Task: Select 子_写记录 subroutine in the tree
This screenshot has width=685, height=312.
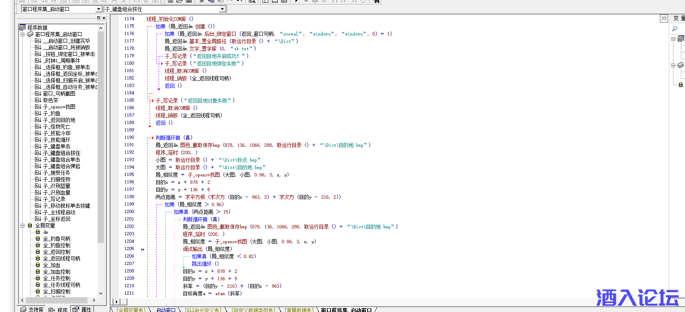Action: pos(54,199)
